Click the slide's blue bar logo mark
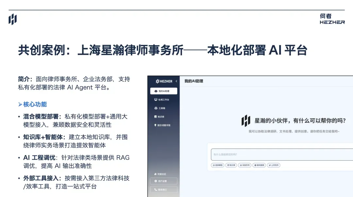The height and width of the screenshot is (197, 353). coord(13,19)
